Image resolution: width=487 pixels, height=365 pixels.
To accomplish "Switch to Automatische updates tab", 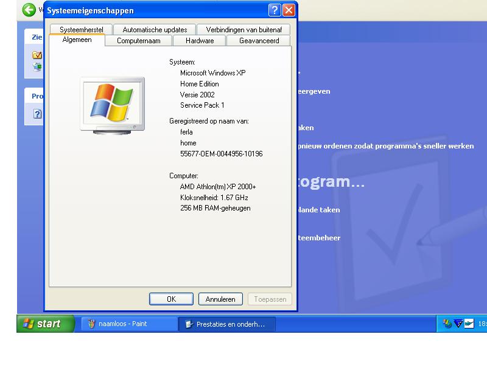I will point(155,29).
